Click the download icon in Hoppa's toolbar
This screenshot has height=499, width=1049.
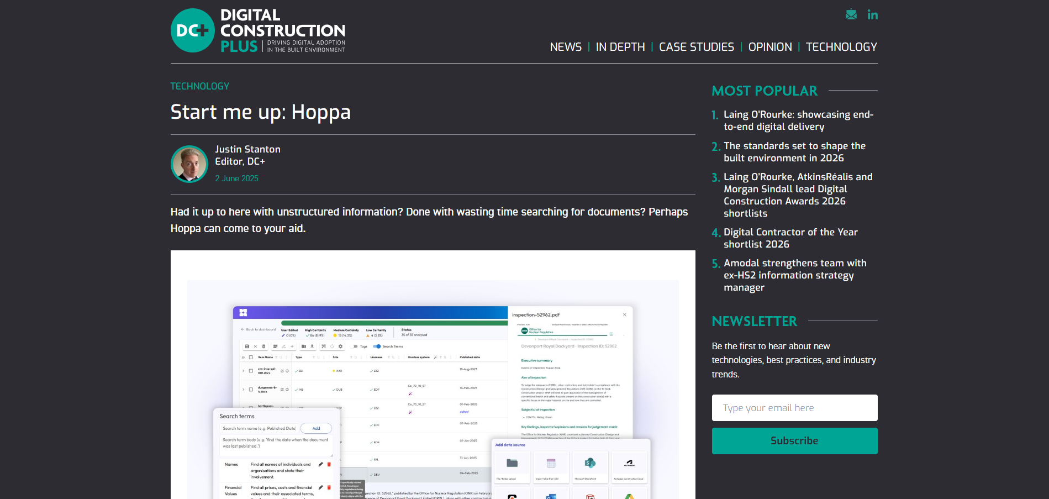[312, 346]
